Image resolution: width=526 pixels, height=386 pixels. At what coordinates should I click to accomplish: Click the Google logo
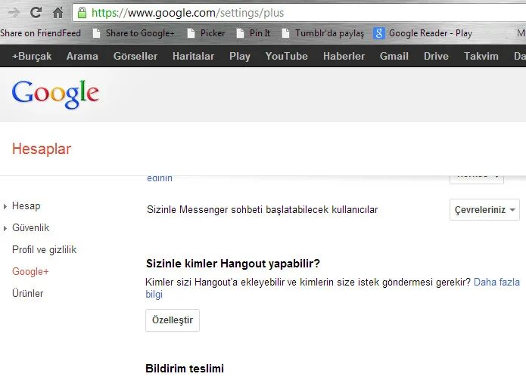click(55, 94)
